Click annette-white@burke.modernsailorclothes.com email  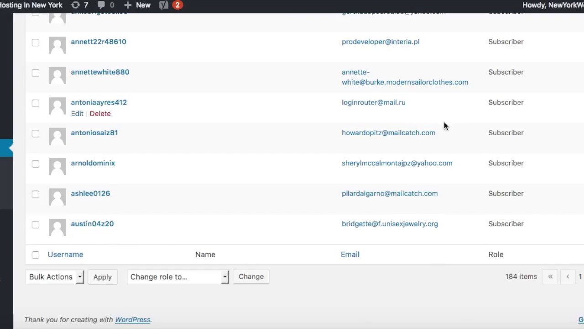(405, 77)
